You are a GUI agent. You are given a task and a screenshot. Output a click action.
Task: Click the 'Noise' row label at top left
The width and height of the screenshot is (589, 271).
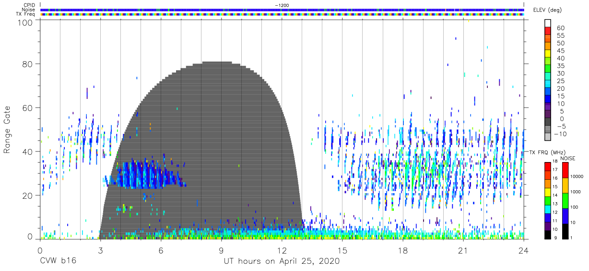(29, 10)
